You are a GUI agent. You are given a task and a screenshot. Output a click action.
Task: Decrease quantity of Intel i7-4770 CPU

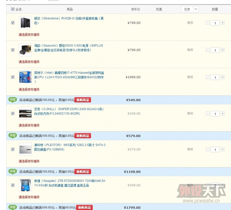coord(208,77)
